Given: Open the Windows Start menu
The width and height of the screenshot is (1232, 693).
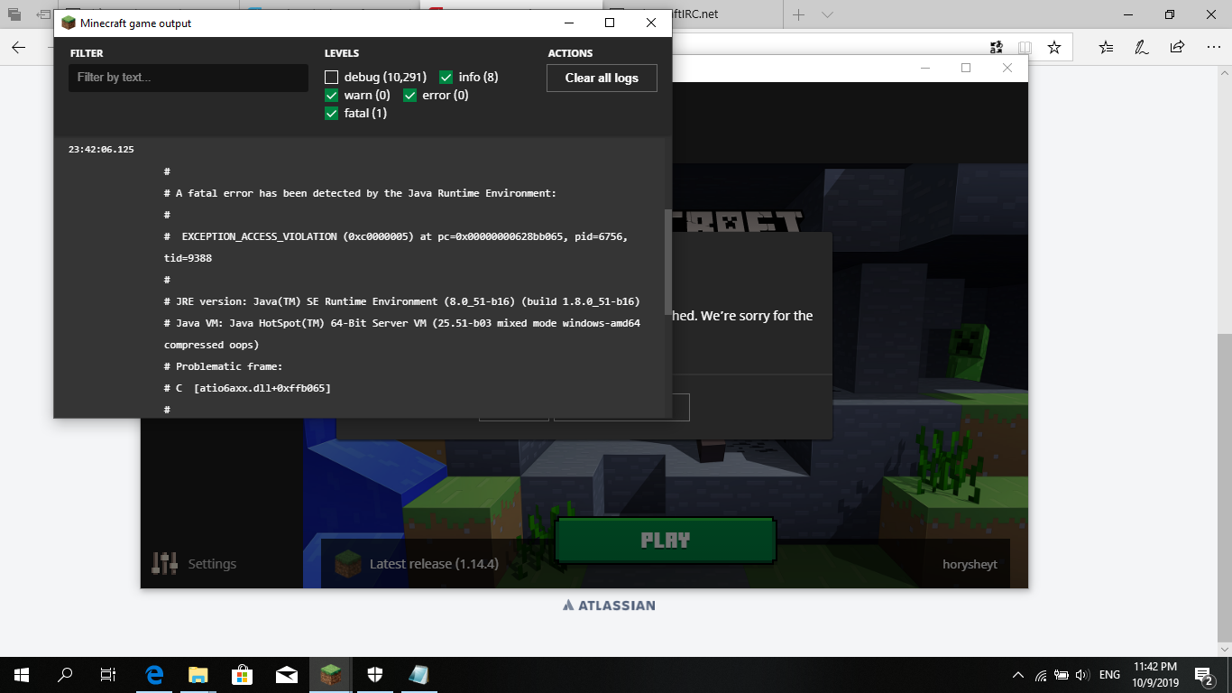Looking at the screenshot, I should [22, 675].
